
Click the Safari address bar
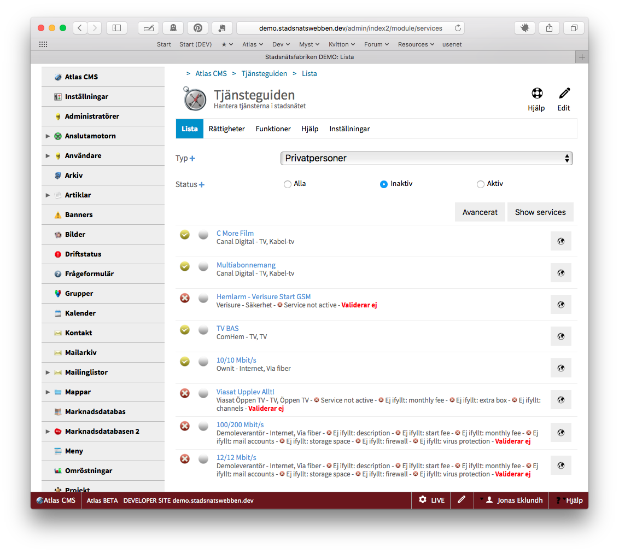(x=350, y=28)
